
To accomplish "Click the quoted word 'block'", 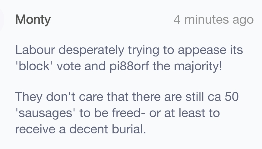I will pos(34,66).
